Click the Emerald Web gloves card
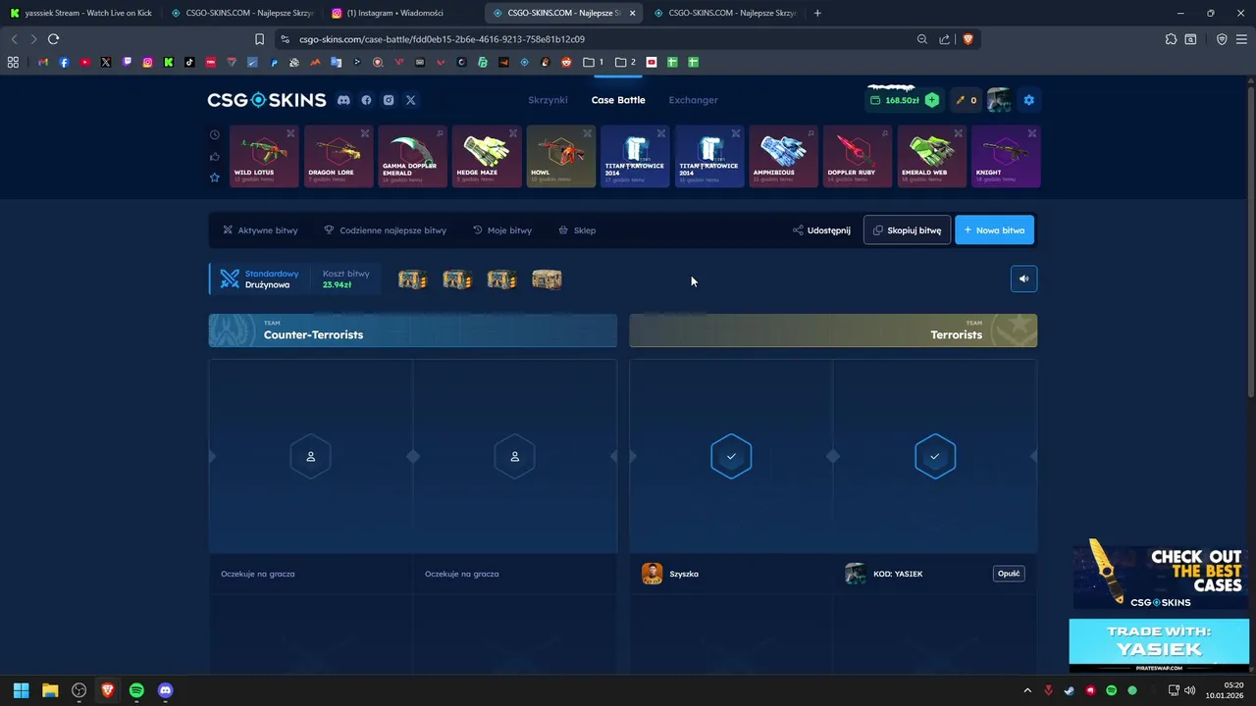This screenshot has height=706, width=1256. tap(932, 156)
